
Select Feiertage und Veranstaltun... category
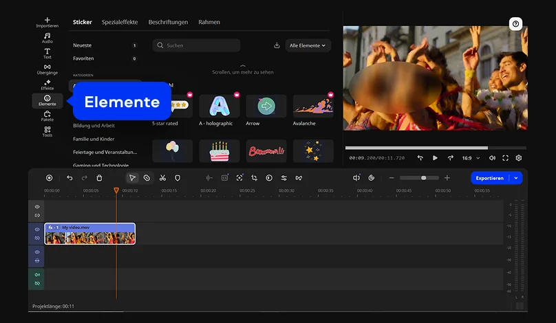click(105, 153)
